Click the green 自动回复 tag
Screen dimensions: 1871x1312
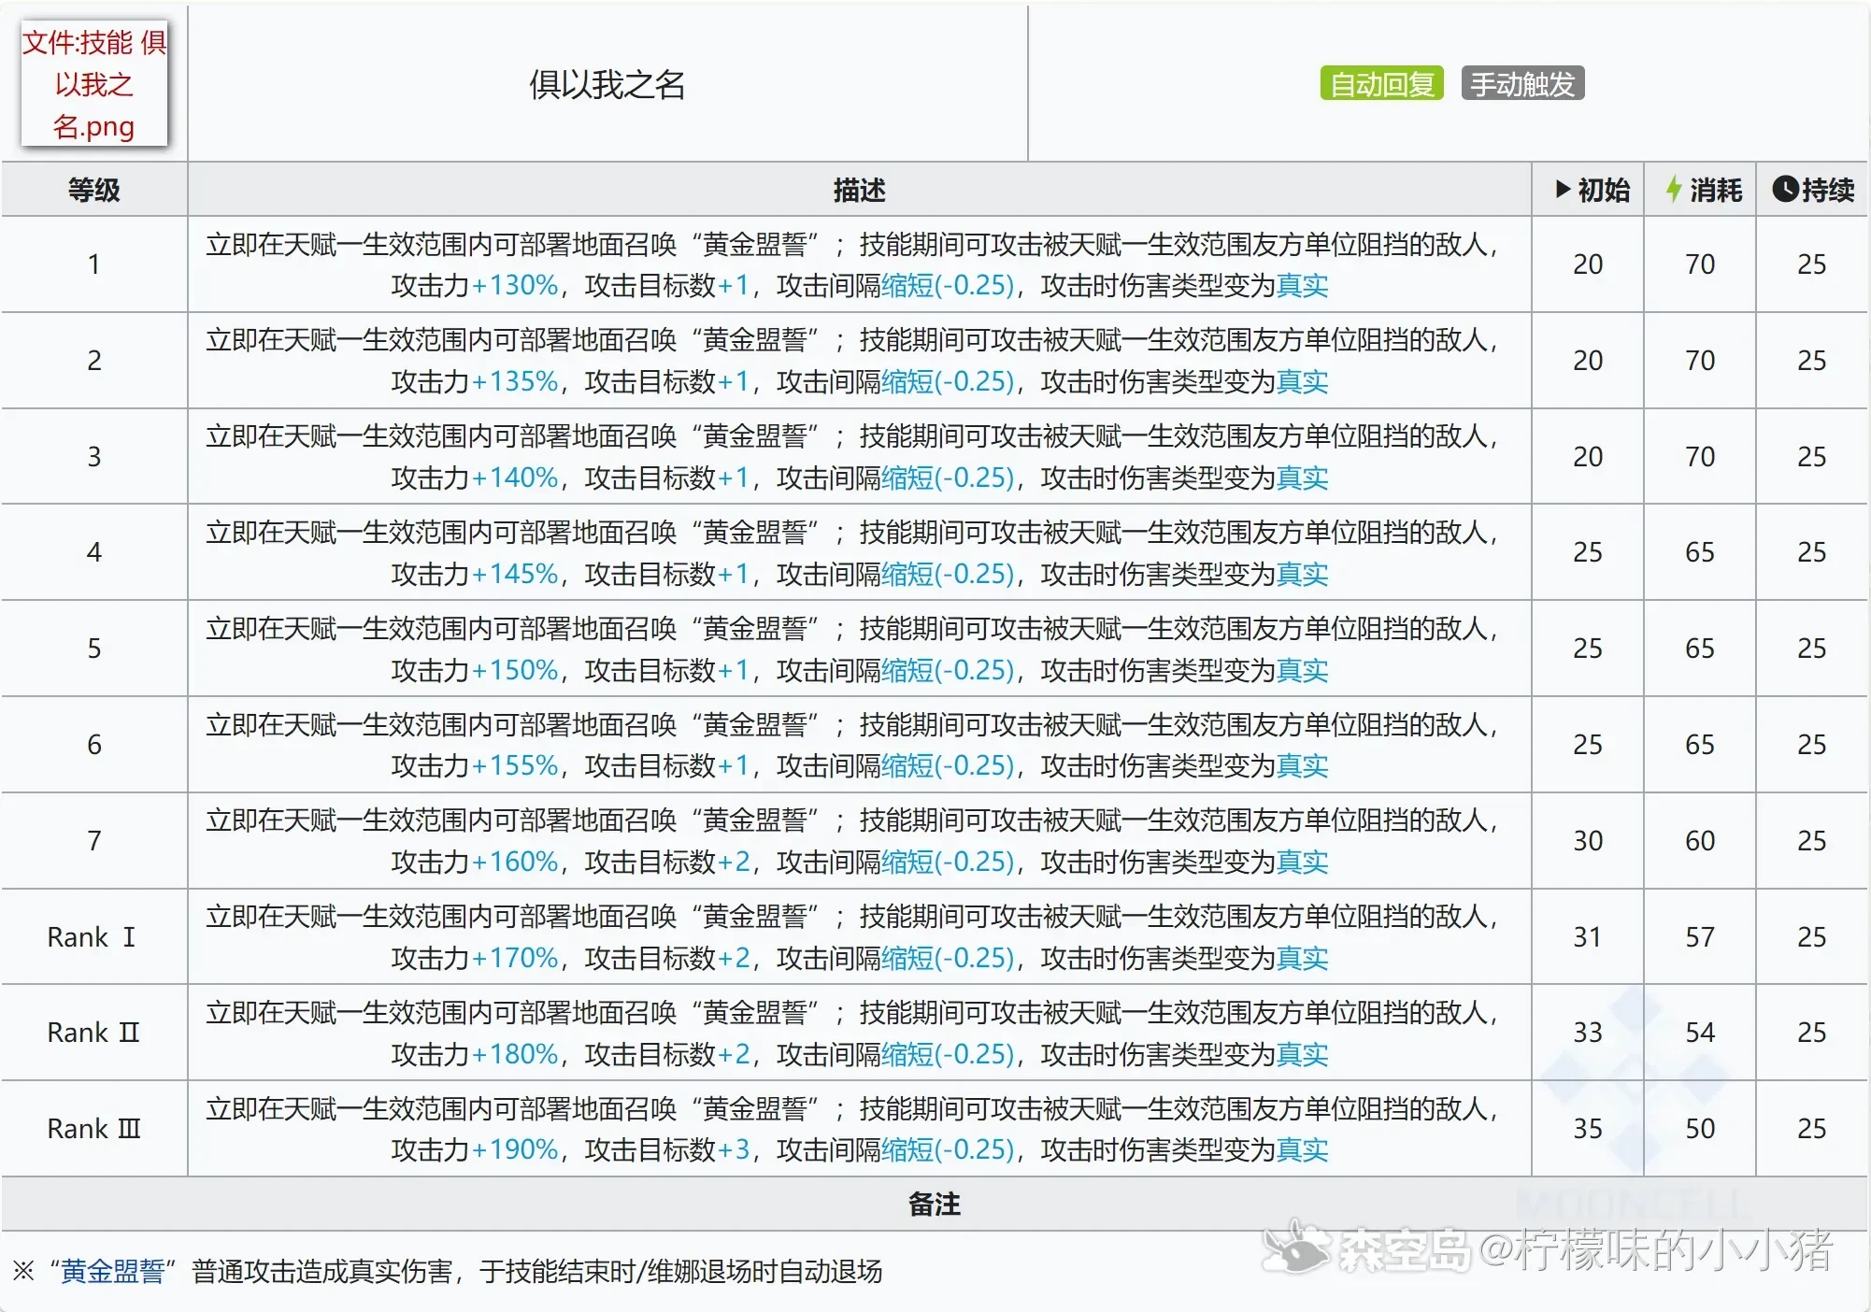[1381, 84]
